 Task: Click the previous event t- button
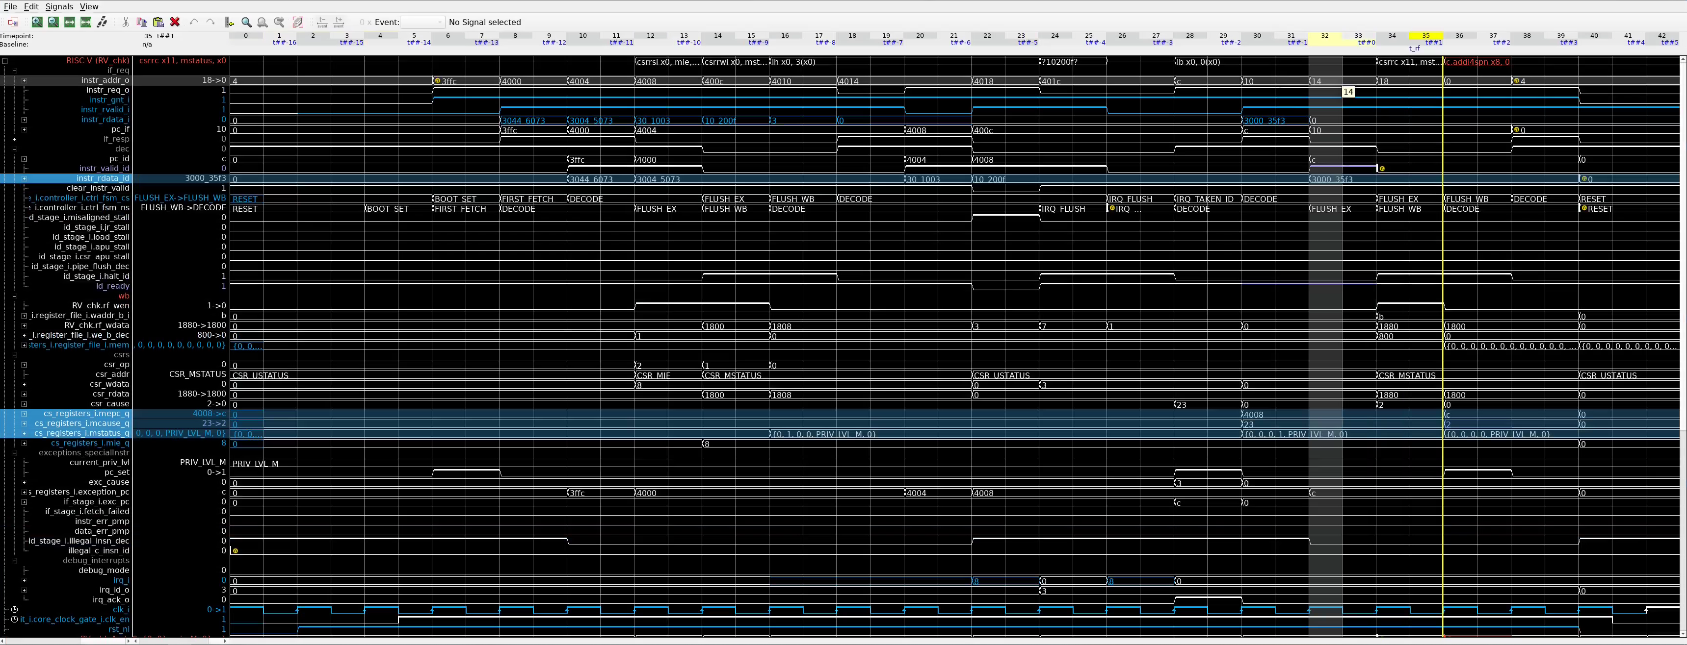point(322,22)
